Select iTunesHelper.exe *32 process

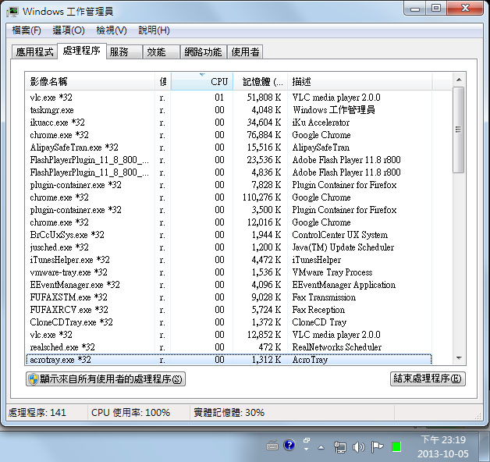pos(229,260)
